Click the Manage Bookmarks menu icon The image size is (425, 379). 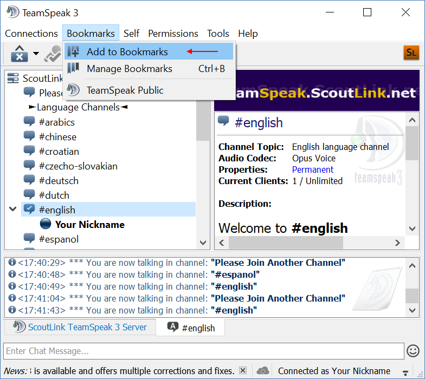pyautogui.click(x=73, y=68)
